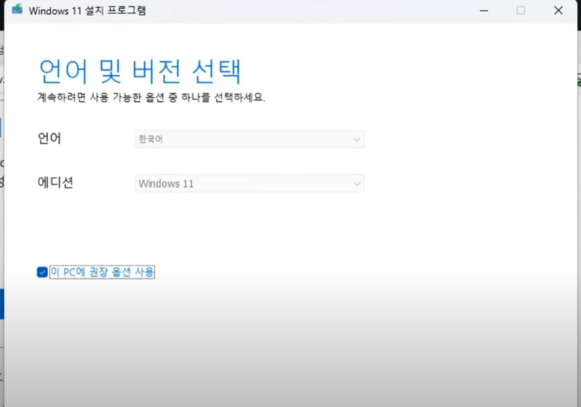581x407 pixels.
Task: Click the '이 PC에 권장 옵션 사용' label text
Action: coord(102,272)
